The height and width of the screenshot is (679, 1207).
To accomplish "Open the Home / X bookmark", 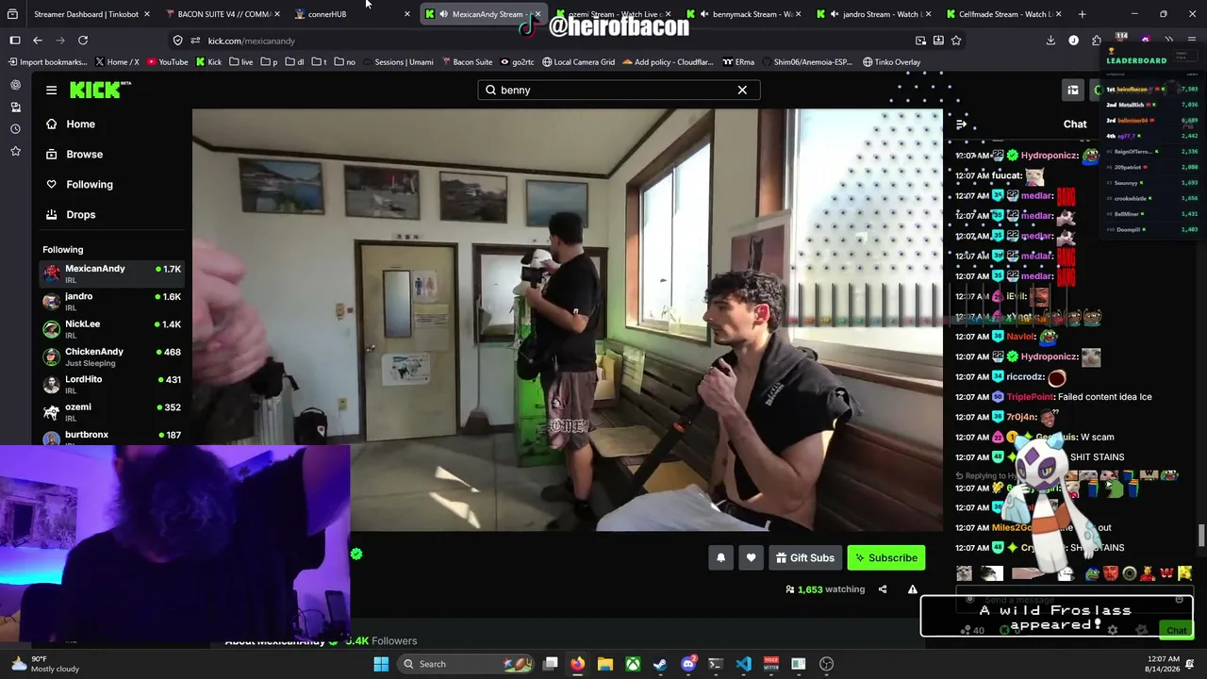I will [x=117, y=62].
